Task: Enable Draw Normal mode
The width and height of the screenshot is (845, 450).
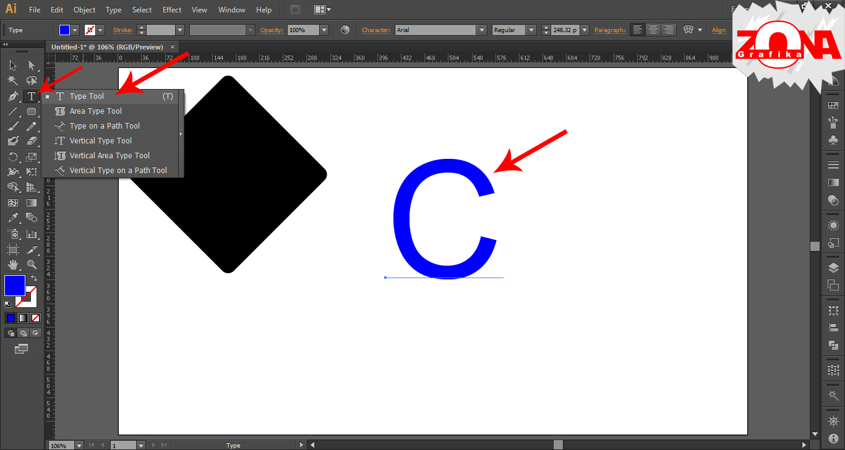Action: [x=11, y=333]
